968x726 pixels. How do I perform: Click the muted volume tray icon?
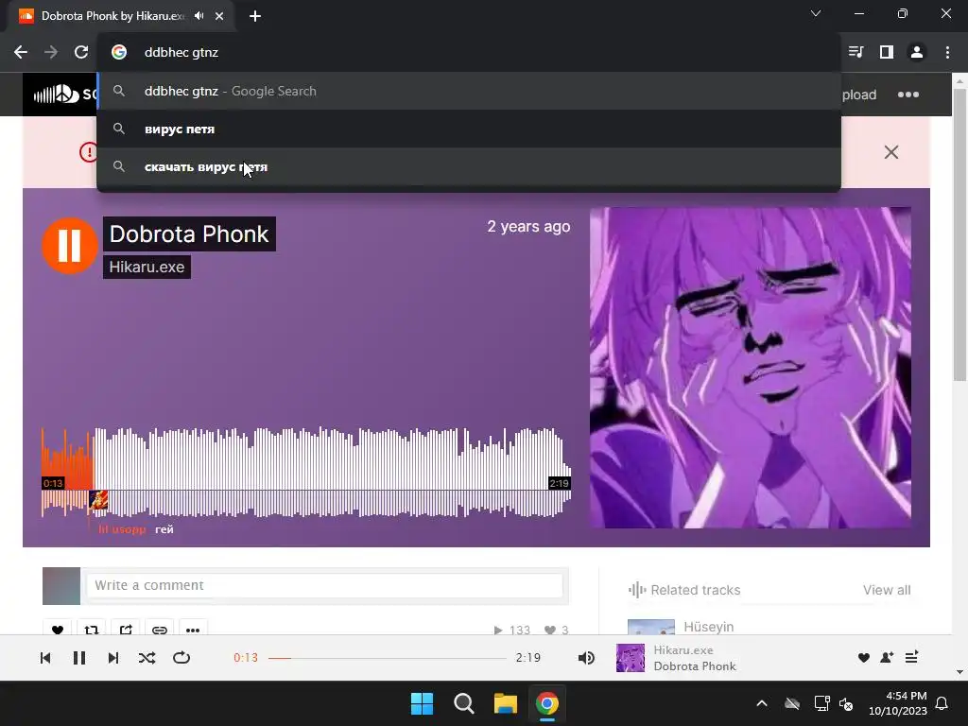tap(846, 703)
